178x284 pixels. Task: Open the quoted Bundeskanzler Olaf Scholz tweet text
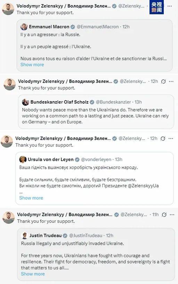95,116
